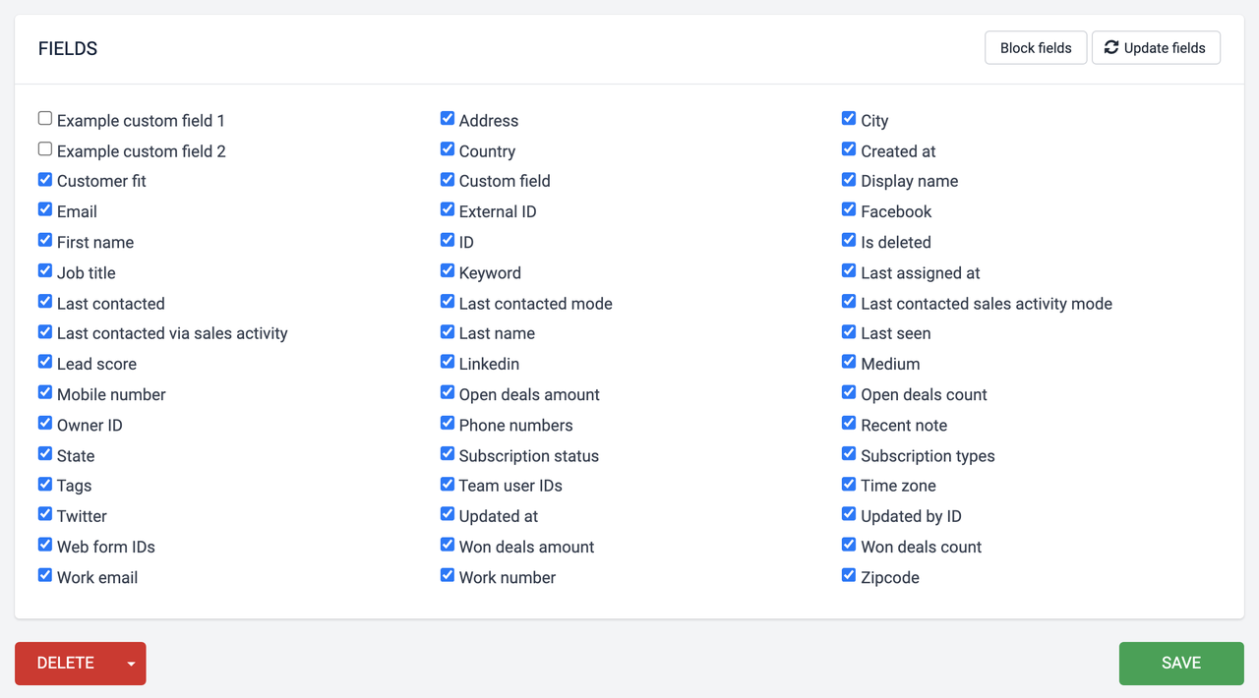Untick the Address checkbox

point(448,119)
